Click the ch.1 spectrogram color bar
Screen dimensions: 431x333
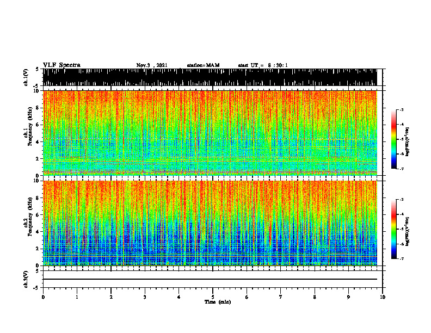[393, 139]
